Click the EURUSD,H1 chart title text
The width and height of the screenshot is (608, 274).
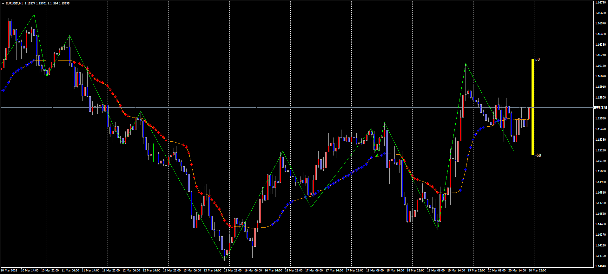pyautogui.click(x=14, y=3)
